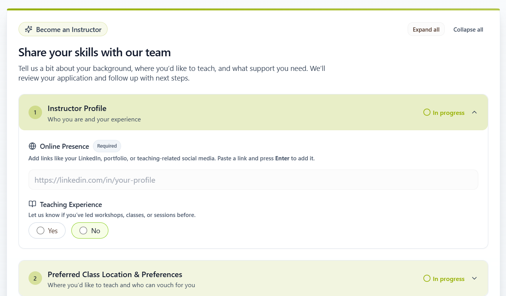Select No for Teaching Experience
The image size is (506, 296).
pyautogui.click(x=89, y=230)
